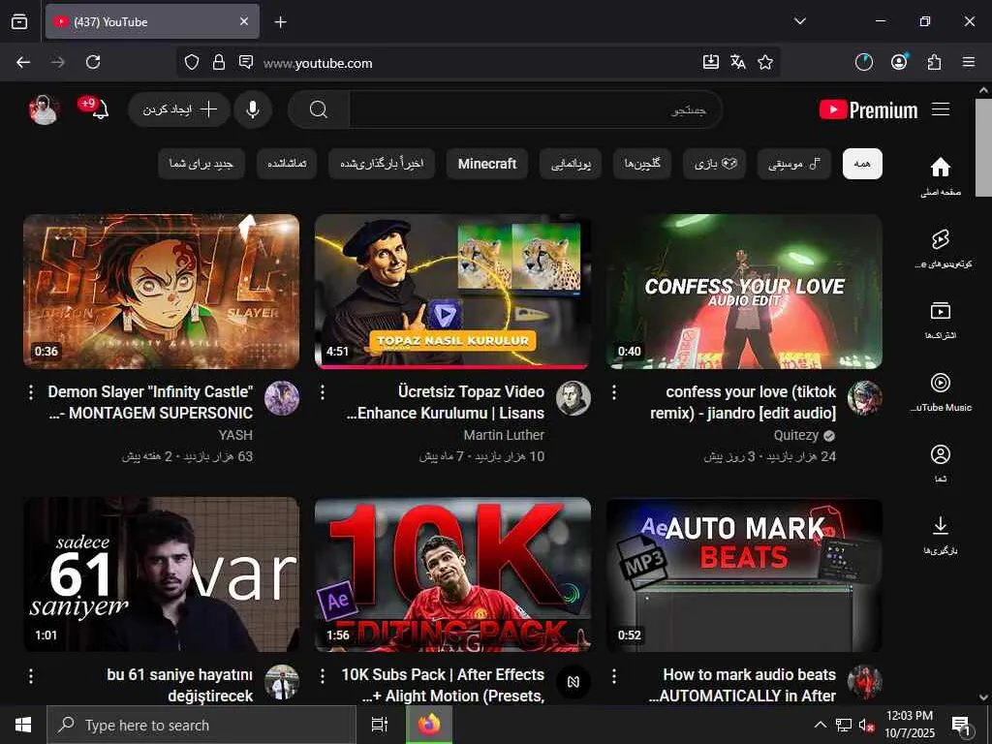The width and height of the screenshot is (992, 744).
Task: Open Downloads in the sidebar
Action: [940, 535]
